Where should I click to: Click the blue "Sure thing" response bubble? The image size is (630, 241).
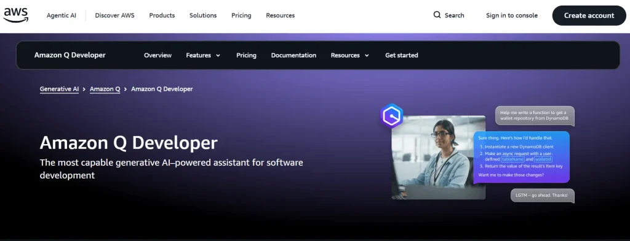(x=522, y=157)
